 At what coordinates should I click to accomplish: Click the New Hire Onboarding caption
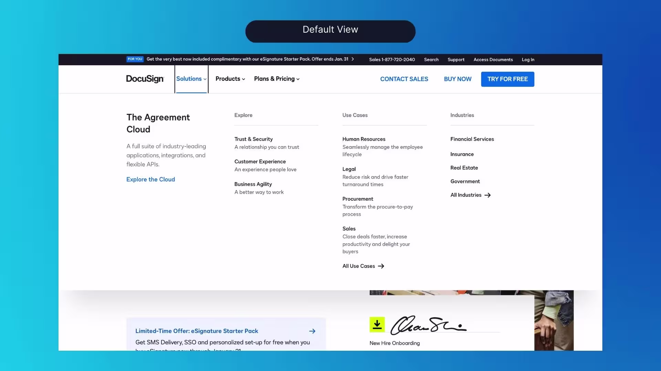point(395,343)
